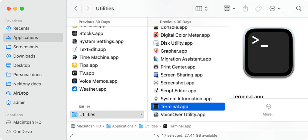This screenshot has height=140, width=308.
Task: Open Finder search magnifier
Action: coord(299,9)
